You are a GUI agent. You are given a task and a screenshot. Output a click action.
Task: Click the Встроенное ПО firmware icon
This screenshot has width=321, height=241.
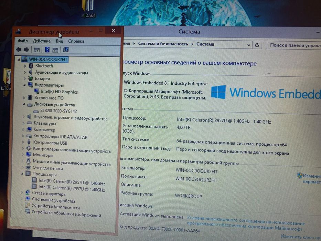[x=30, y=97]
